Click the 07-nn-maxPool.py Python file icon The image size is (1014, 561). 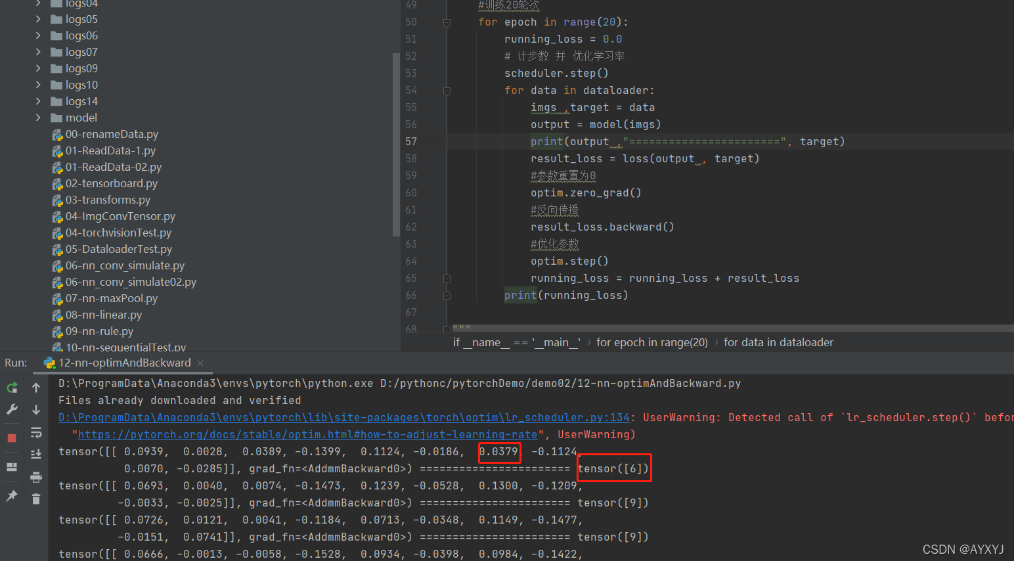point(57,299)
